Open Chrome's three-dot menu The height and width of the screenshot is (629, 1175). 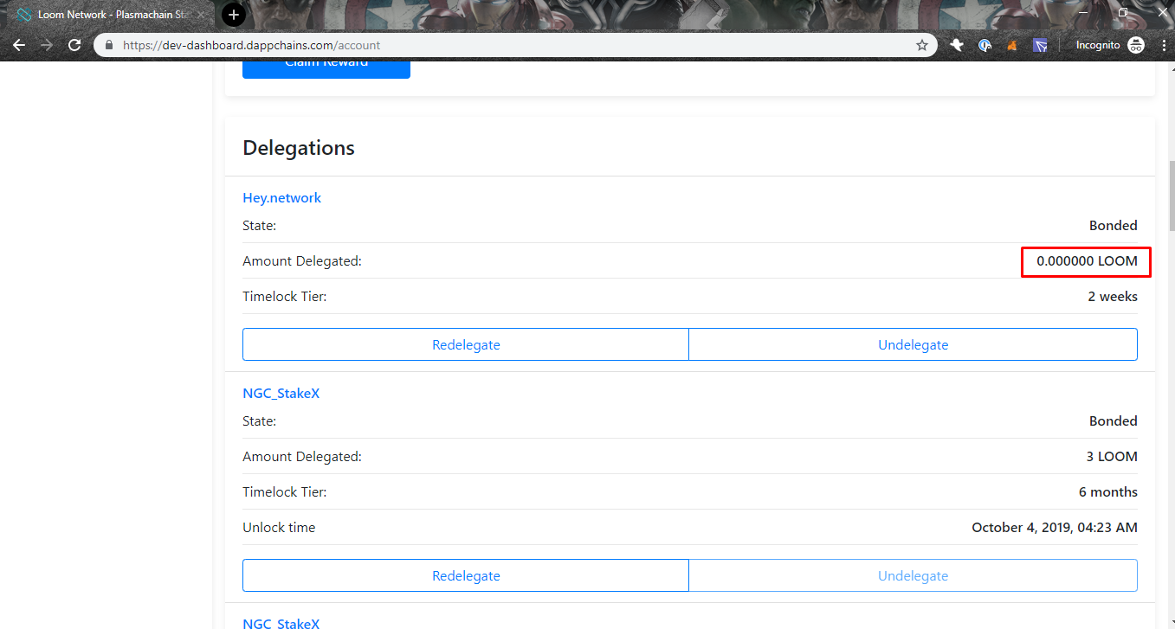click(1163, 44)
